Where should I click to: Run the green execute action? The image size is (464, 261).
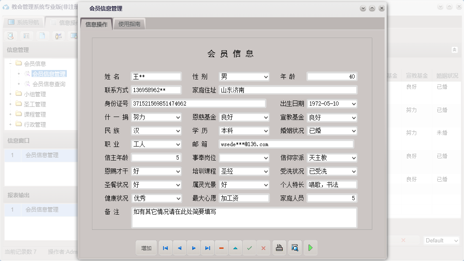click(310, 248)
